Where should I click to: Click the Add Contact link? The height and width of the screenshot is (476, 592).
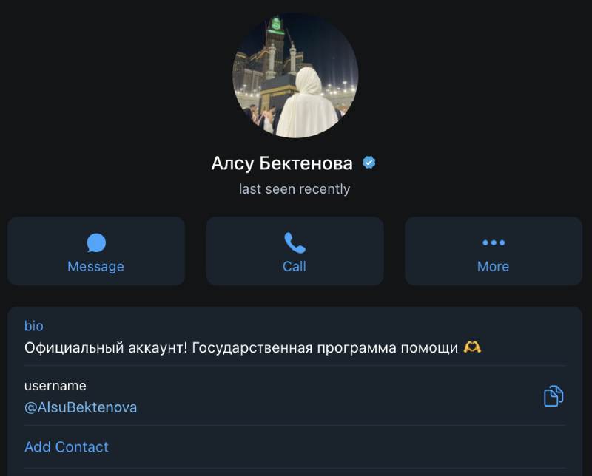[67, 446]
